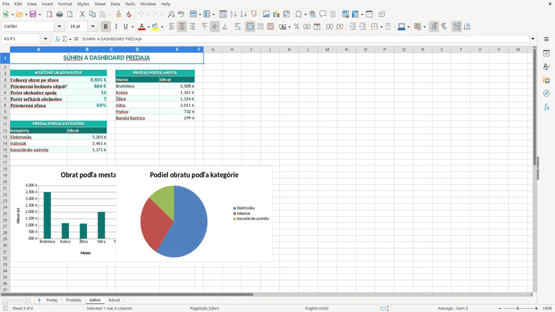Switch to the Predaj sheet tab

coord(52,300)
